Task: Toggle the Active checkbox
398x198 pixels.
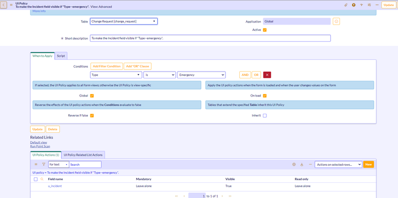Action: coord(265,30)
